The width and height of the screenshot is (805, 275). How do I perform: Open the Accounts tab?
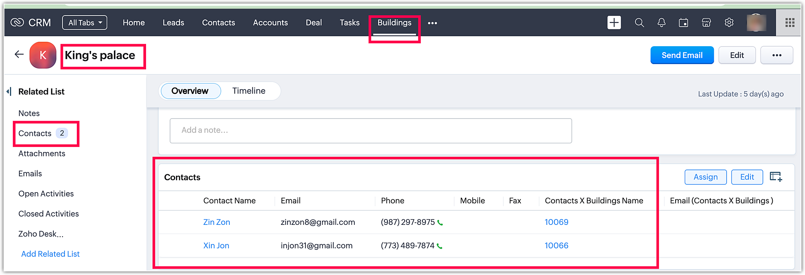point(270,23)
